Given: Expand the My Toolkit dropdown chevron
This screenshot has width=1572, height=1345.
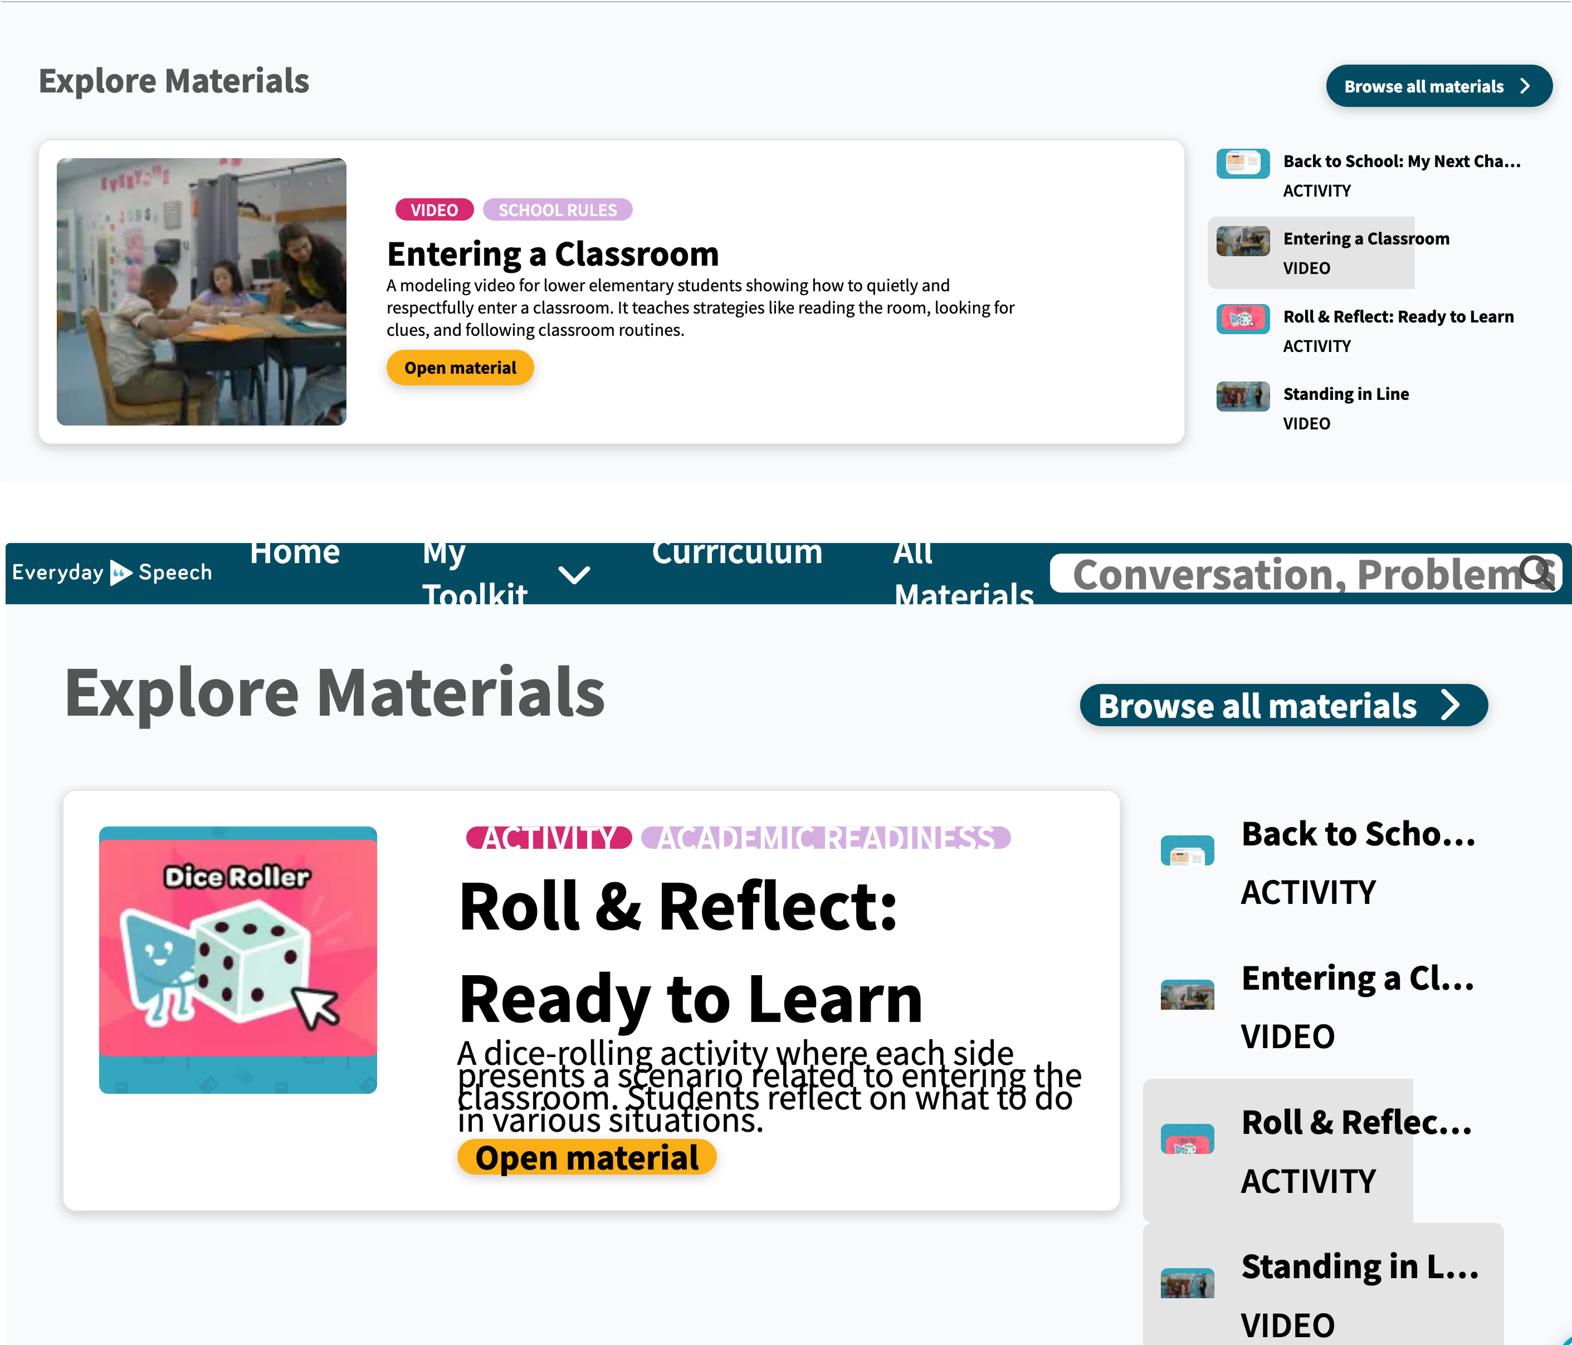Looking at the screenshot, I should pyautogui.click(x=574, y=574).
